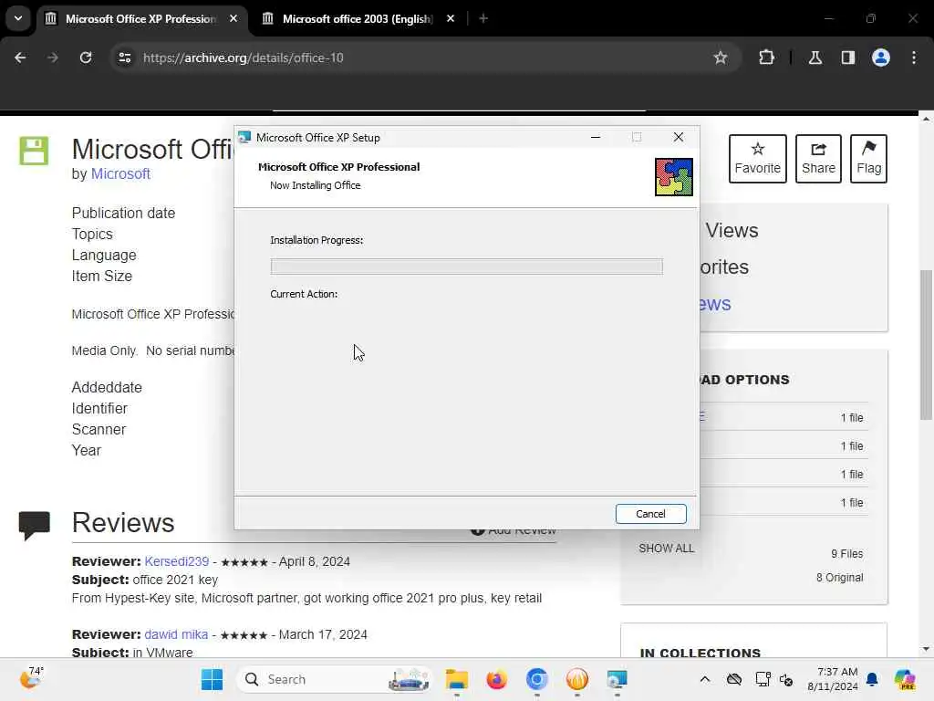Screen dimensions: 934x701
Task: Open reviewer dawid mika profile
Action: [x=176, y=634]
